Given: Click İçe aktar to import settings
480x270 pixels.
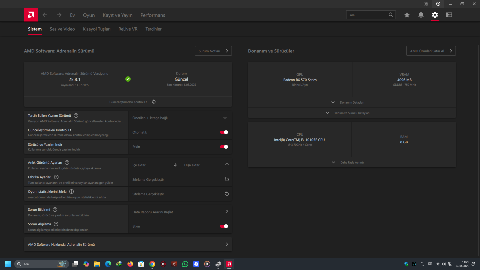Looking at the screenshot, I should point(154,165).
